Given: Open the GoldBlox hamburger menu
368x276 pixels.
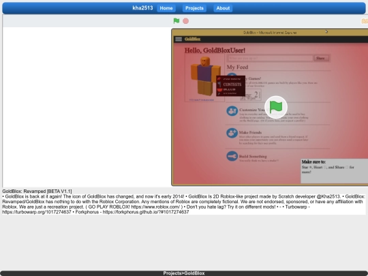Looking at the screenshot, I should coord(179,39).
